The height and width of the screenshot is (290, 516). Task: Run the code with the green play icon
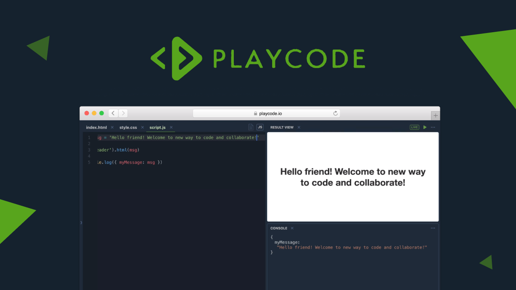click(425, 127)
